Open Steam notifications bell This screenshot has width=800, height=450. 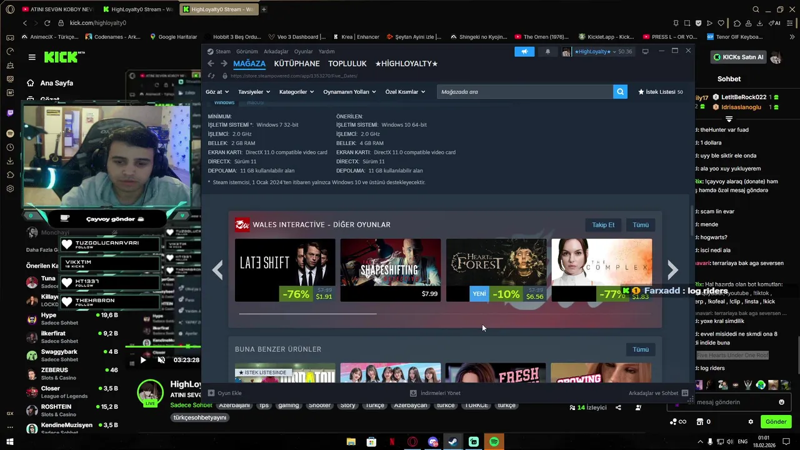[x=548, y=52]
